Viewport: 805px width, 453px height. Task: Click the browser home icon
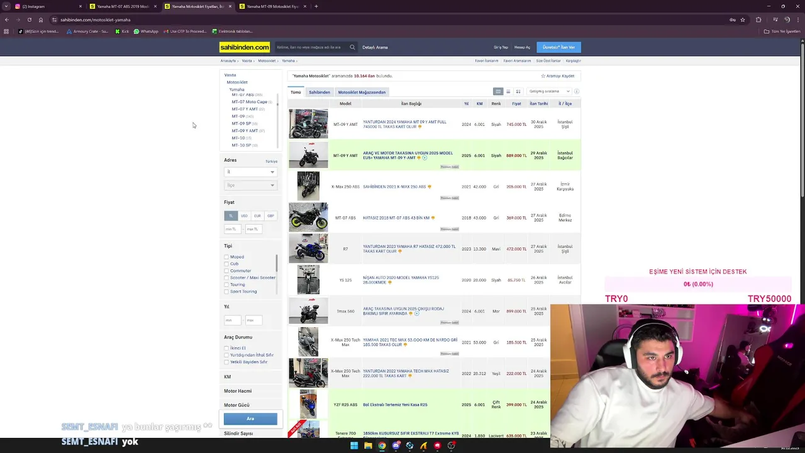click(x=41, y=20)
